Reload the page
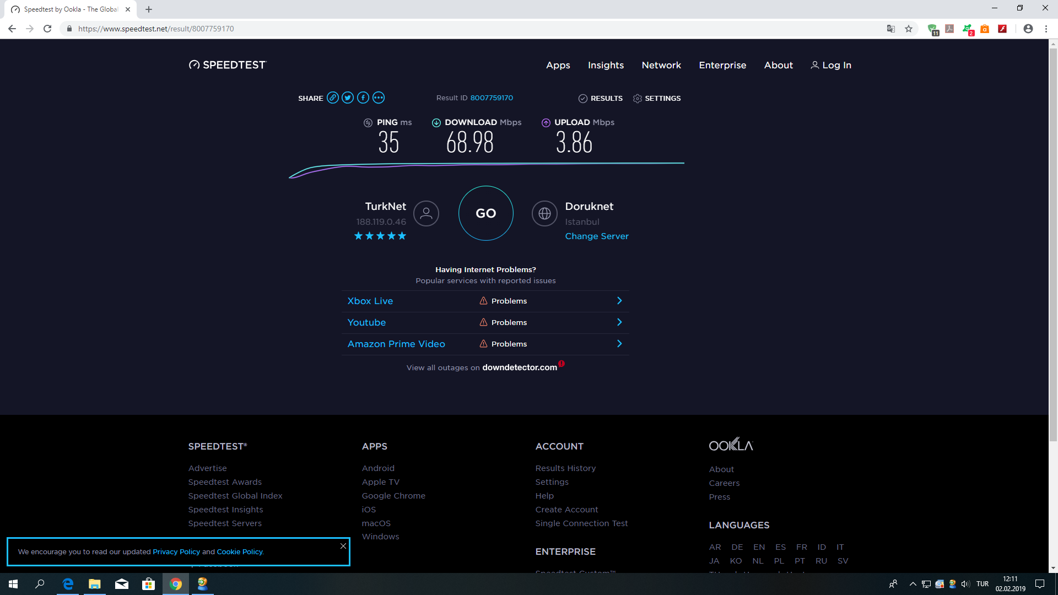1058x595 pixels. coord(47,29)
